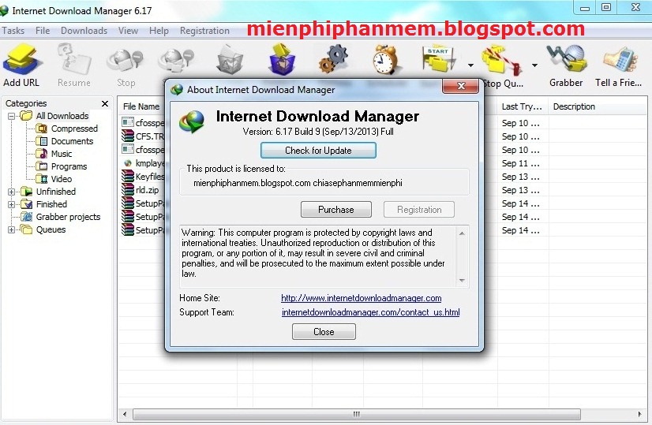Click horizontal scrollbar right arrow
652x425 pixels.
[639, 414]
